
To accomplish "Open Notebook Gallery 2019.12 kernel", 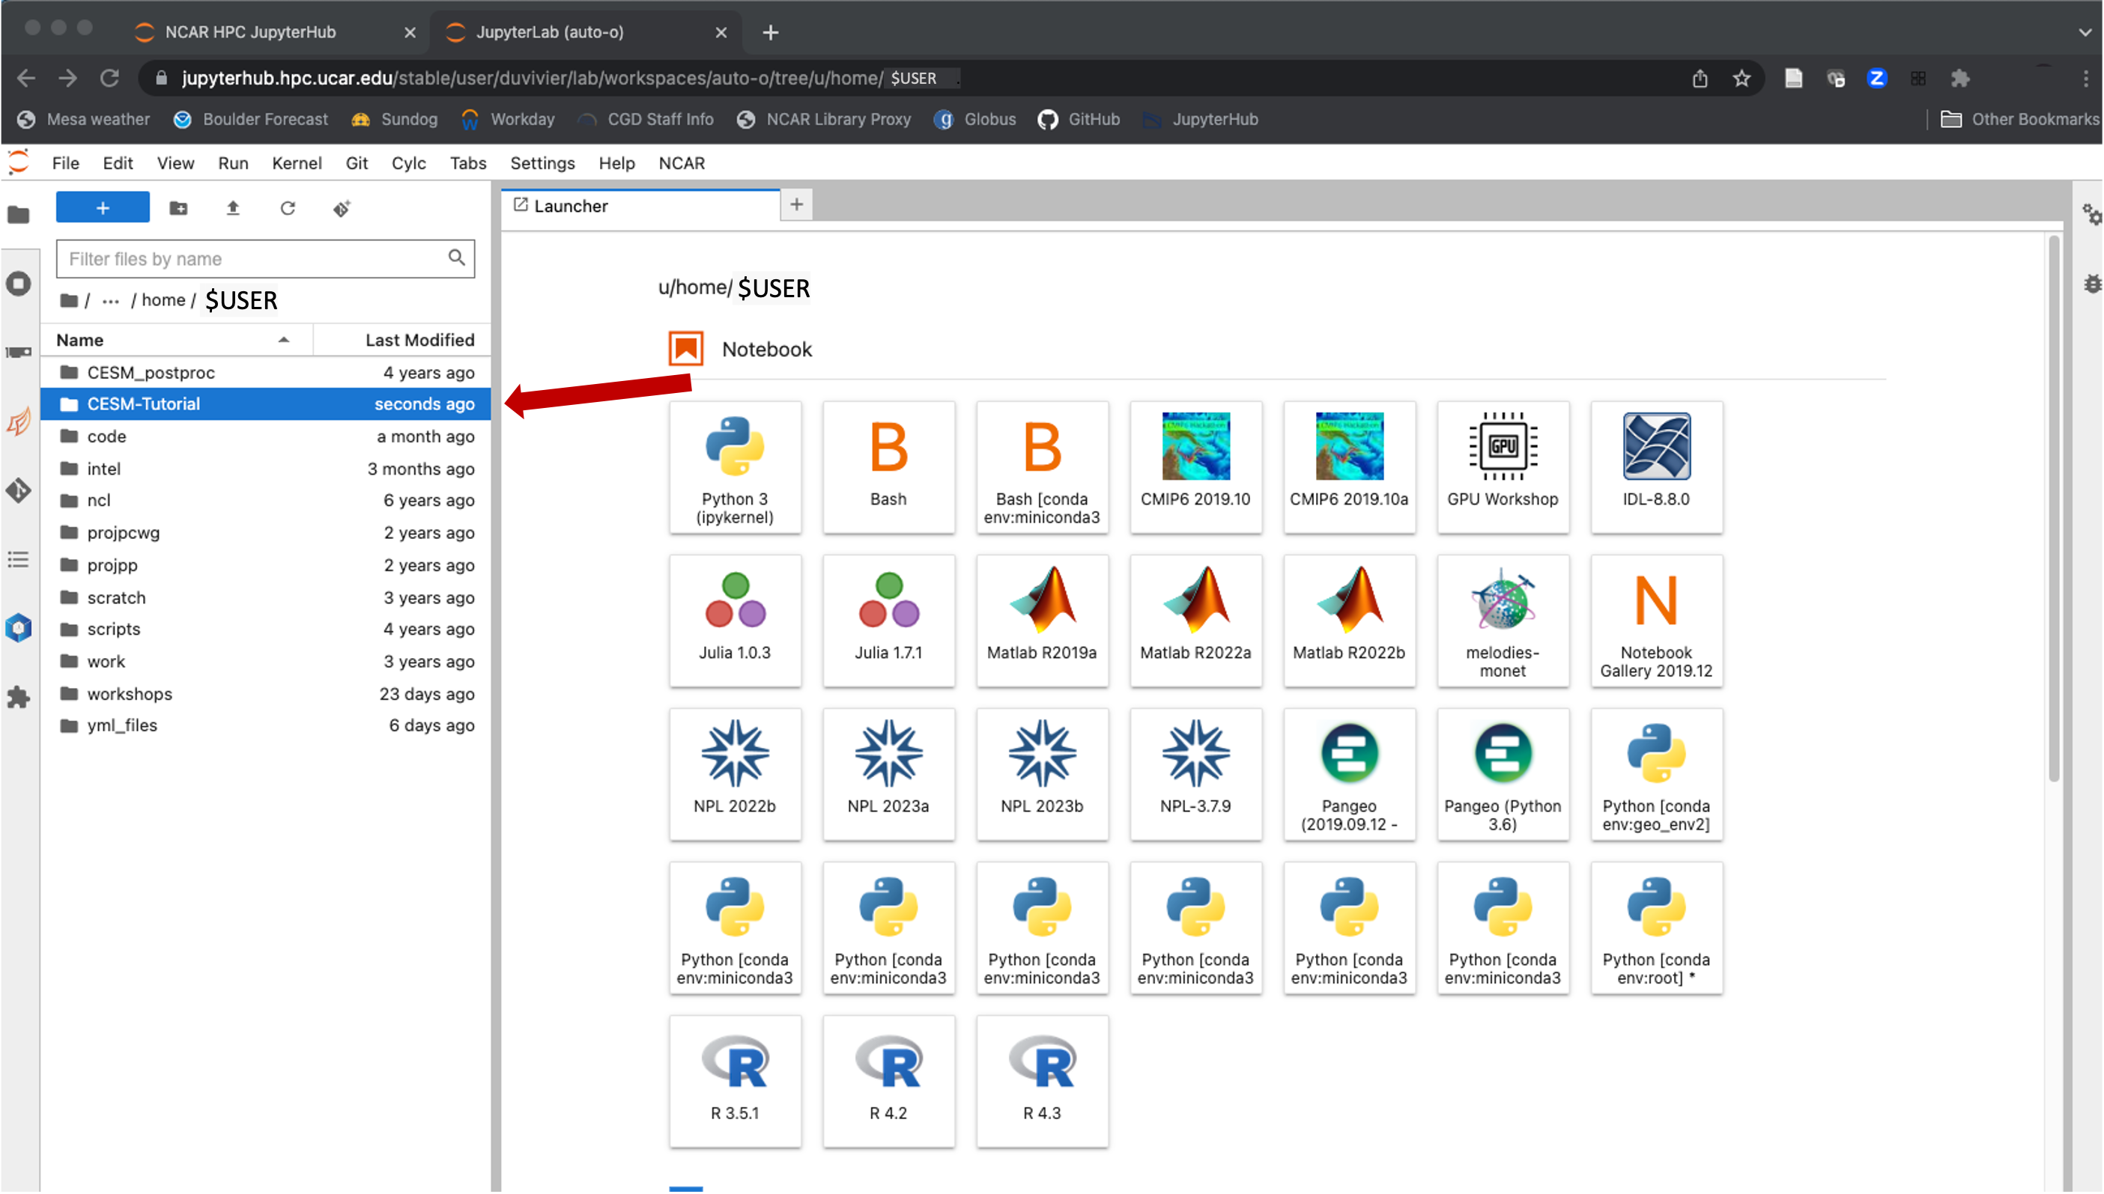I will pyautogui.click(x=1656, y=621).
